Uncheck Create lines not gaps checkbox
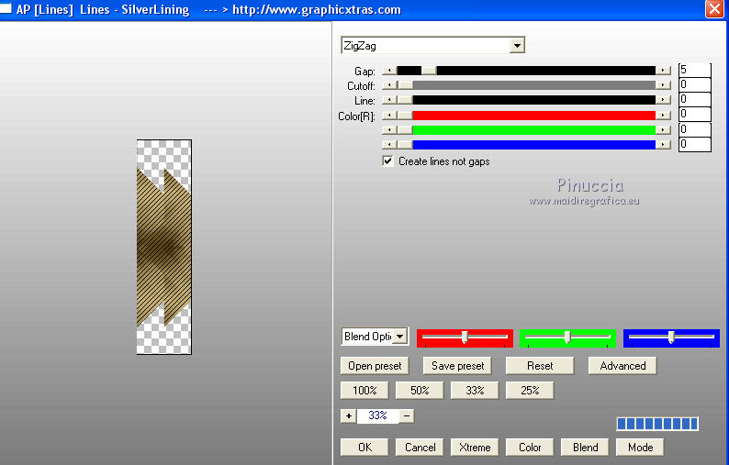Screen dimensions: 729x465 click(387, 161)
